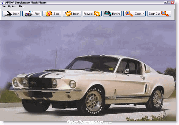Click the left arrow Back icon

point(69,14)
